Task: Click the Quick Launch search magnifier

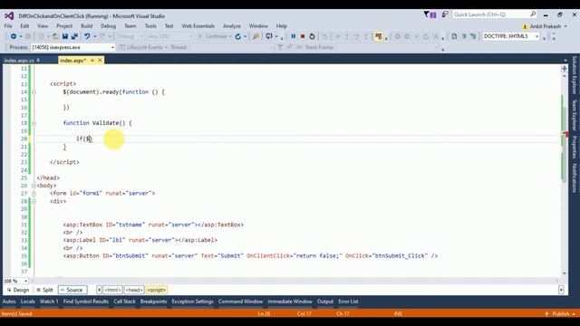Action: click(x=533, y=14)
